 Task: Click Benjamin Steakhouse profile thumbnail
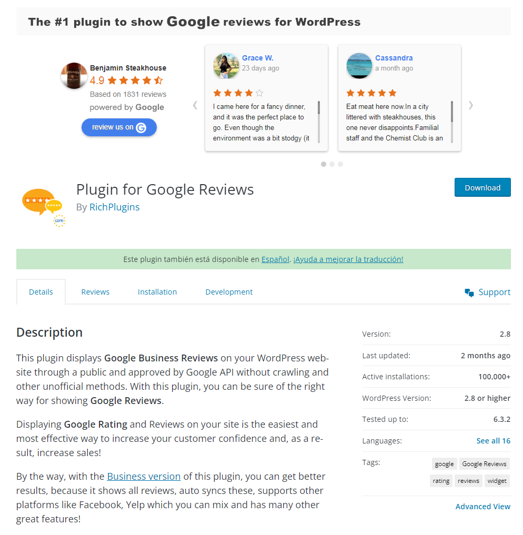74,76
